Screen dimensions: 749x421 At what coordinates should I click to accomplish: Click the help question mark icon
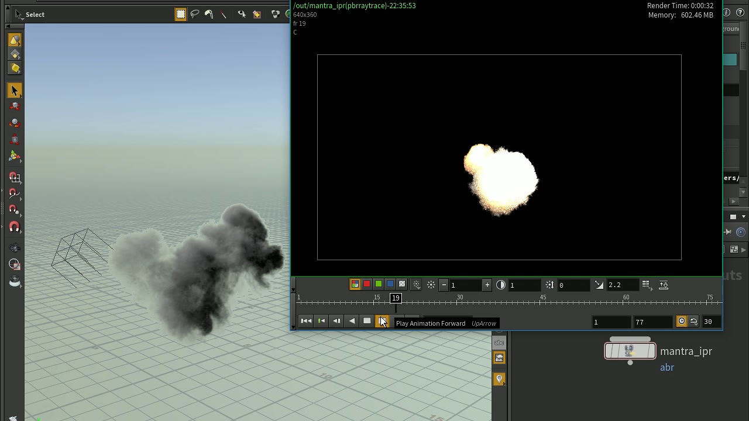[740, 13]
